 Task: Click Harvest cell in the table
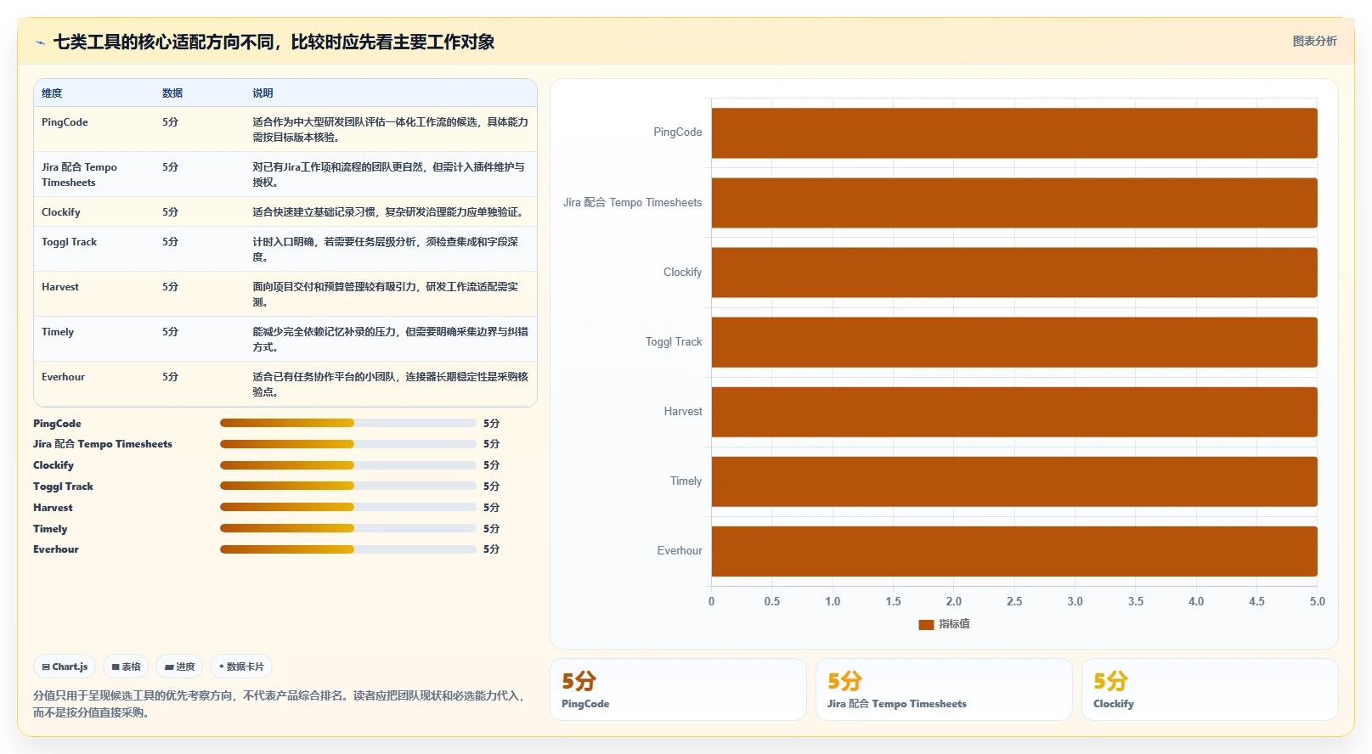click(60, 287)
